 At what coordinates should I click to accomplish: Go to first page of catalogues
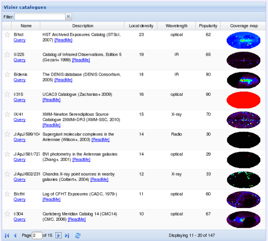coord(7,236)
